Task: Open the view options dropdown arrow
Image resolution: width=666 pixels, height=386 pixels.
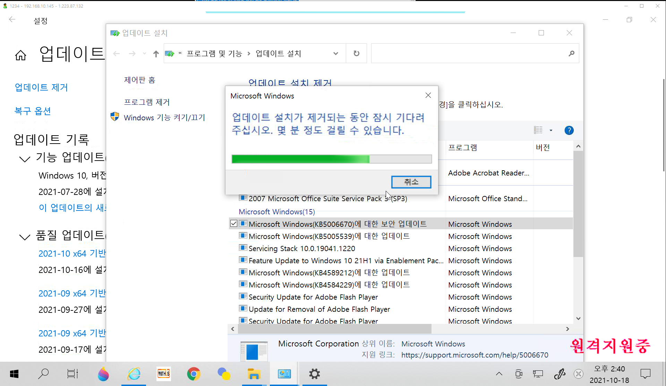Action: tap(551, 130)
